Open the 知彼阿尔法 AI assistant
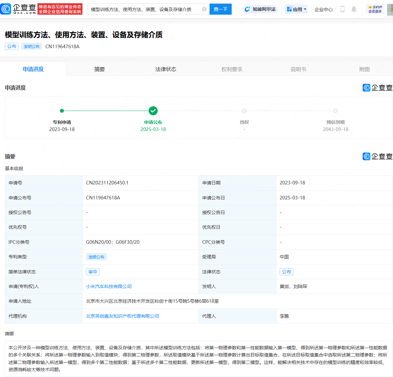The image size is (393, 377). pos(260,9)
